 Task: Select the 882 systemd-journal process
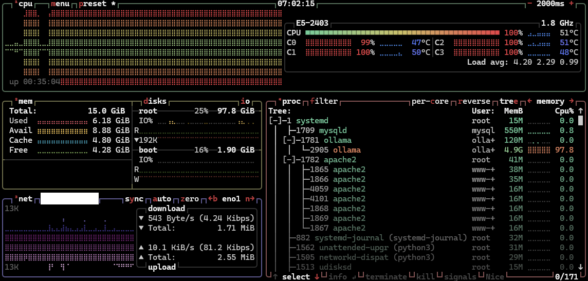coord(421,237)
